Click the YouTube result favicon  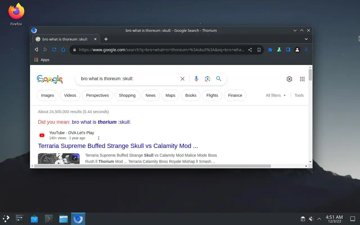(x=42, y=135)
